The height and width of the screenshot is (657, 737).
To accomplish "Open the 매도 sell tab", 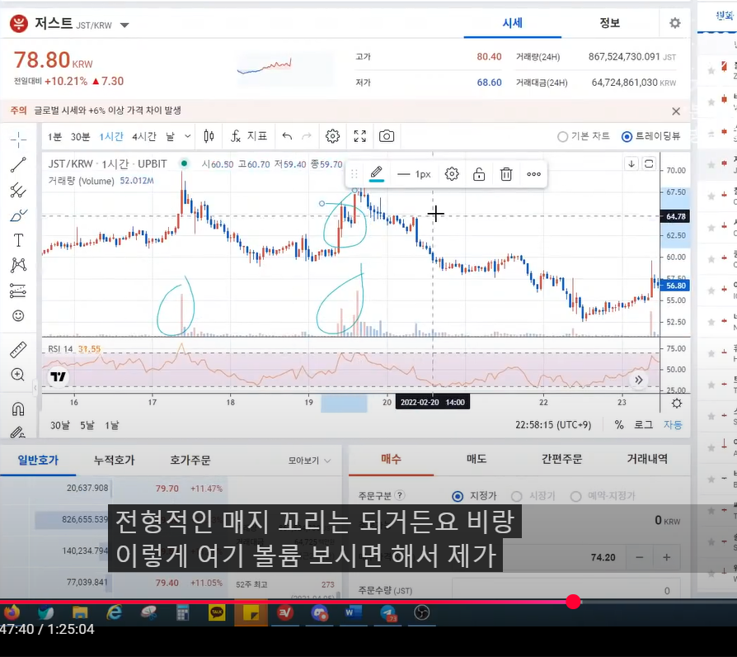I will [476, 460].
